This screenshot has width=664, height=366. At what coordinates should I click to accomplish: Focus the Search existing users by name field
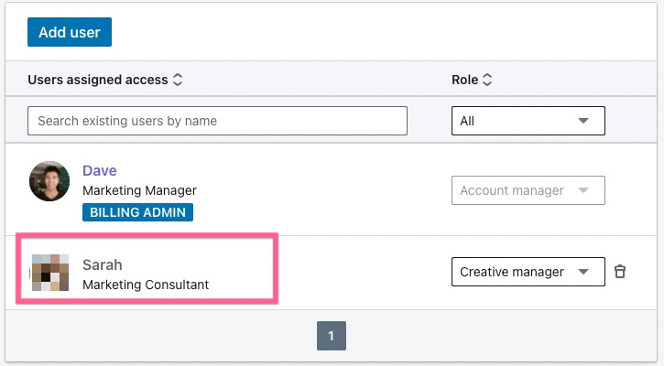(x=217, y=121)
